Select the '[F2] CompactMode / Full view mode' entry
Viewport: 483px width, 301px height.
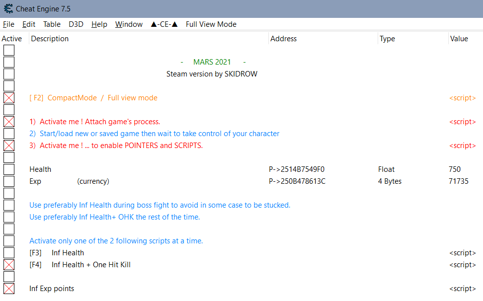(93, 98)
